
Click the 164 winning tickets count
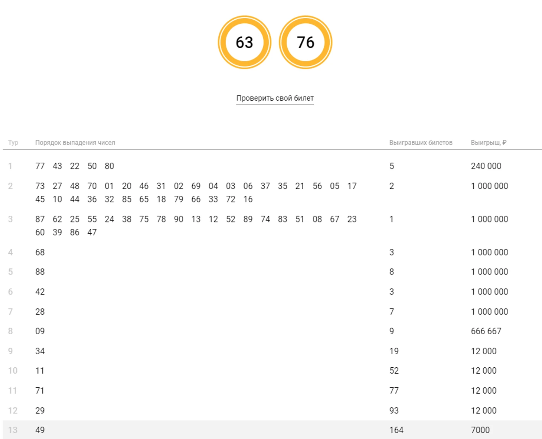(x=396, y=430)
